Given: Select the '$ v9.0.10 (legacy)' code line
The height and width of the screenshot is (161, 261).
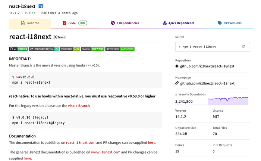Looking at the screenshot, I should click(x=30, y=117).
